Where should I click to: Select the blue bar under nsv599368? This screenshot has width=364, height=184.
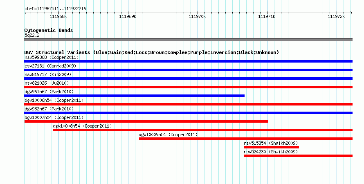[188, 61]
